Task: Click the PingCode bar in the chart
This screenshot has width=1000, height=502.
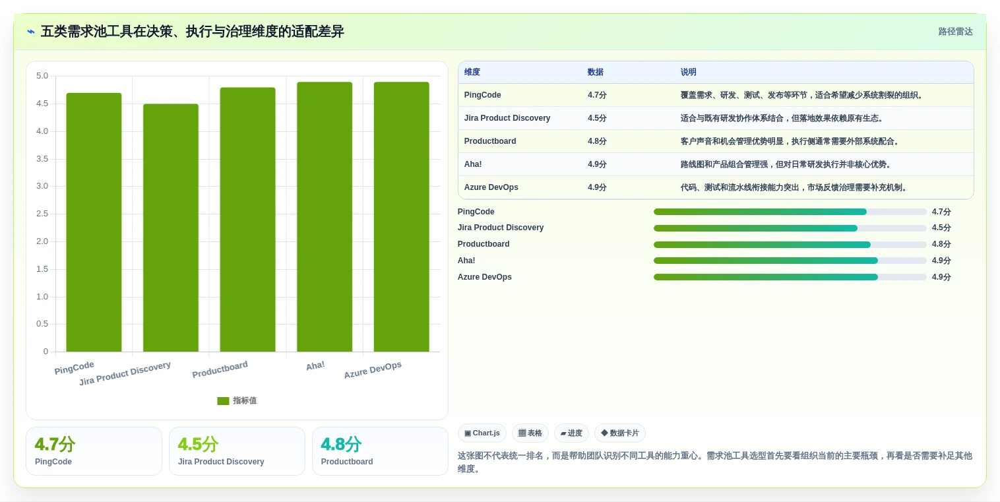Action: (x=94, y=222)
